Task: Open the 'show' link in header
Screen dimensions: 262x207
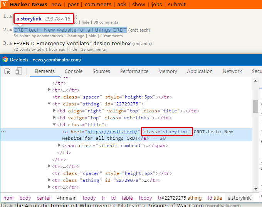Action: click(139, 5)
